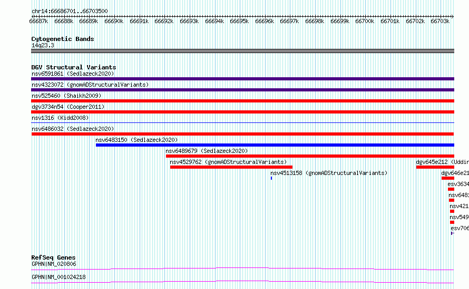
Task: Open the RefSeq Genes track heading
Action: point(53,257)
